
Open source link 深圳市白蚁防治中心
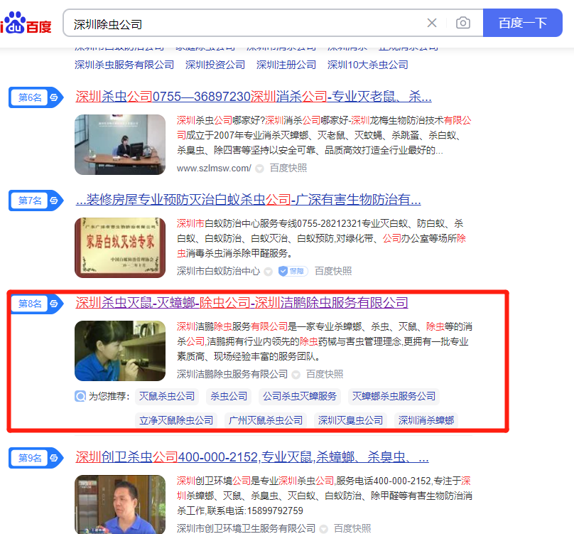pyautogui.click(x=218, y=271)
